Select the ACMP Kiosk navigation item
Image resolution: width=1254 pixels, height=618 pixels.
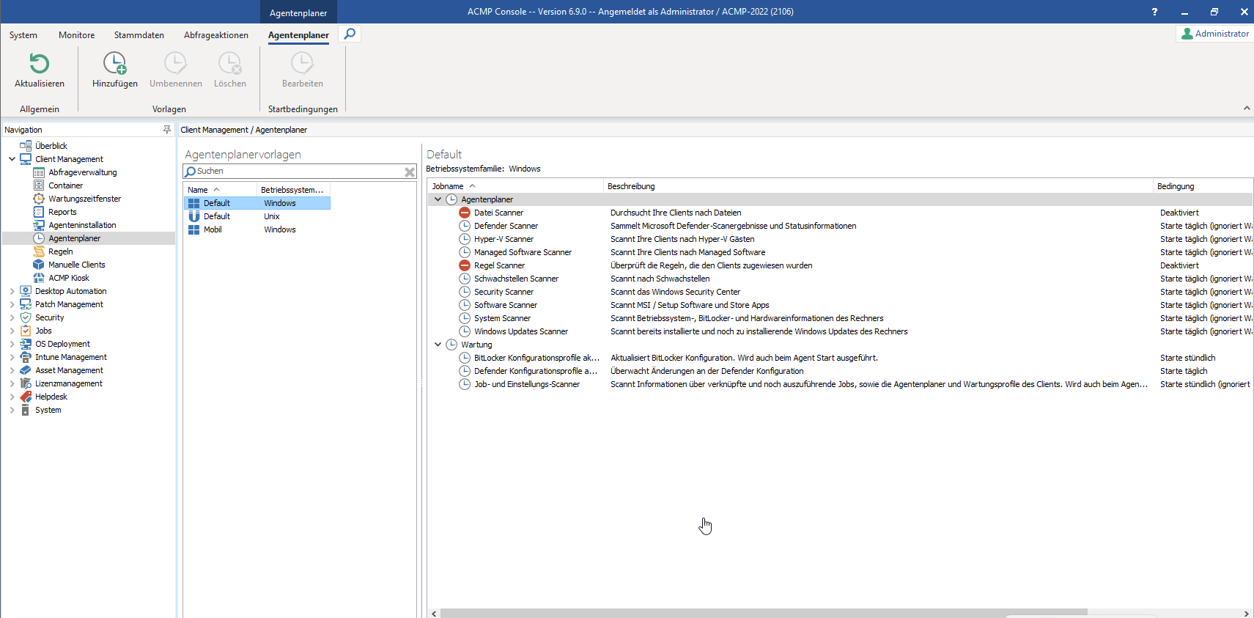click(x=68, y=278)
